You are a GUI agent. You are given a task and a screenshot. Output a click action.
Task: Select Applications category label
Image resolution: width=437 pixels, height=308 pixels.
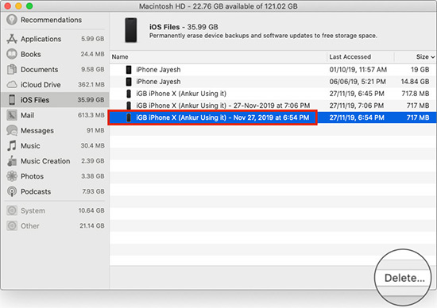(41, 39)
